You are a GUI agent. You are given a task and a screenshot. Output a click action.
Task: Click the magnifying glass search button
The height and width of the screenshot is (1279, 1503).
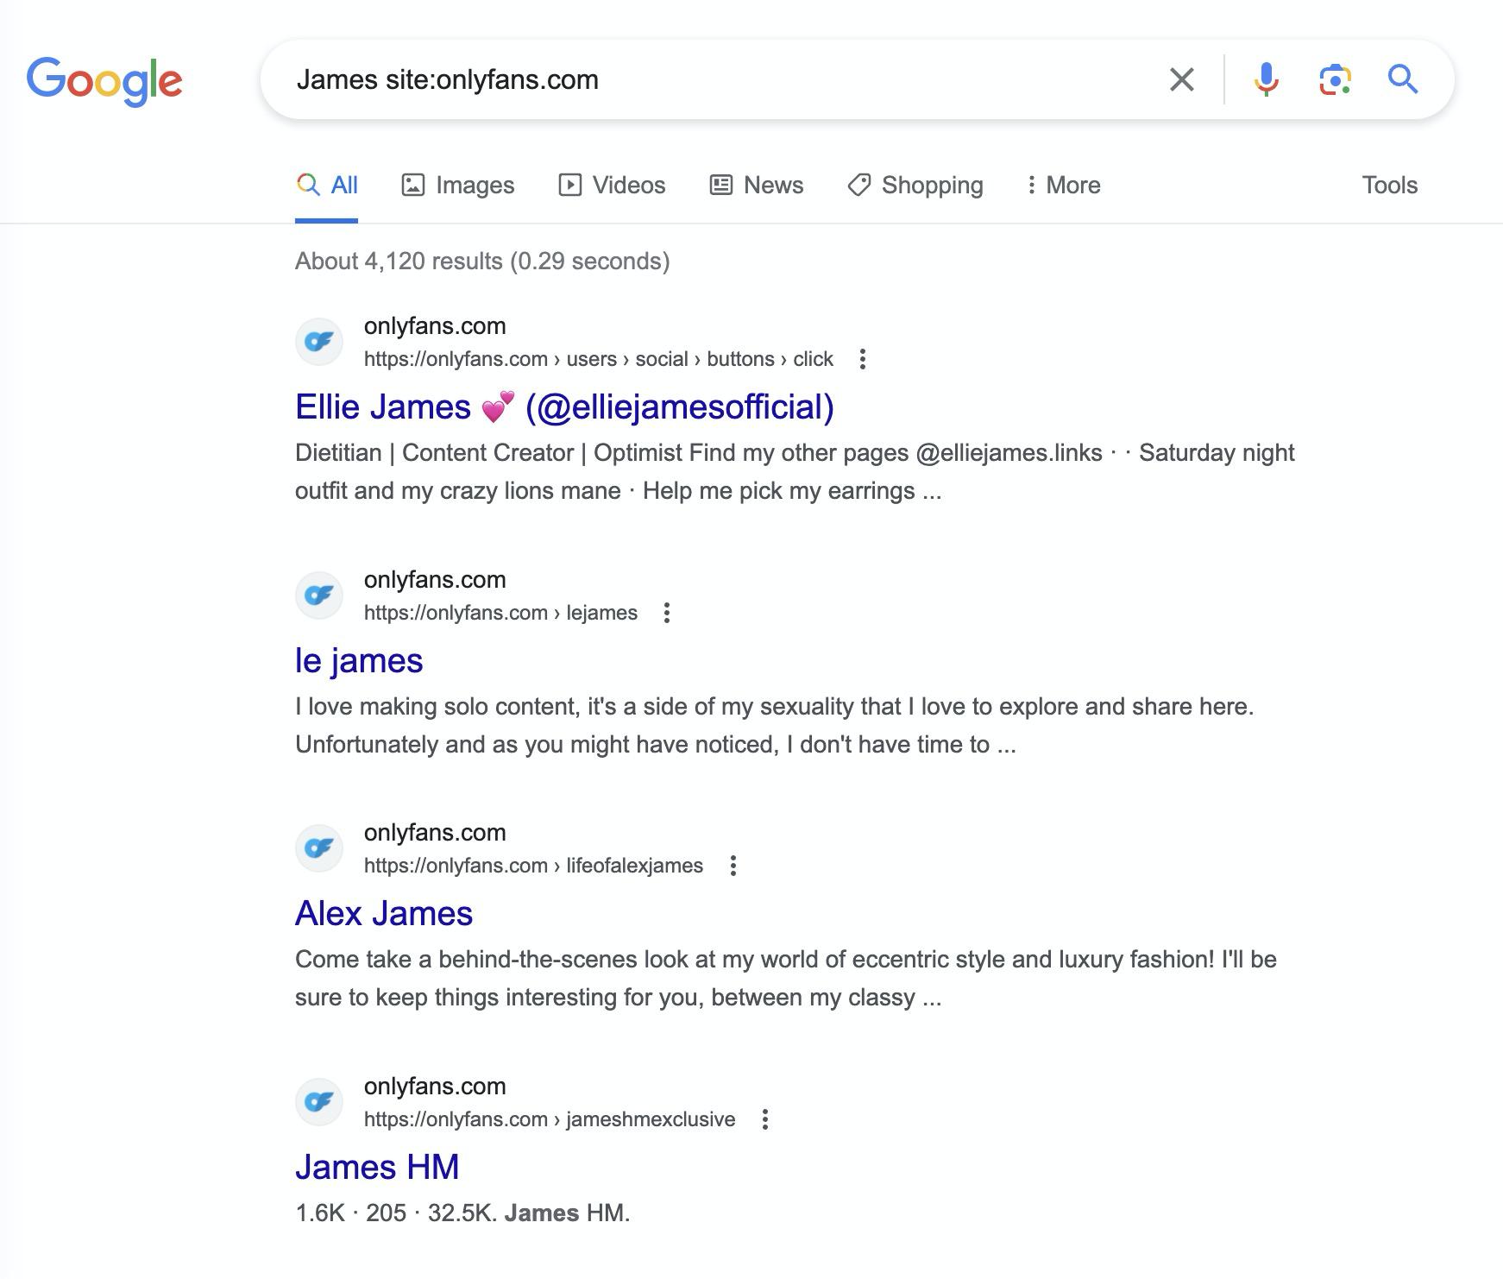(1403, 79)
